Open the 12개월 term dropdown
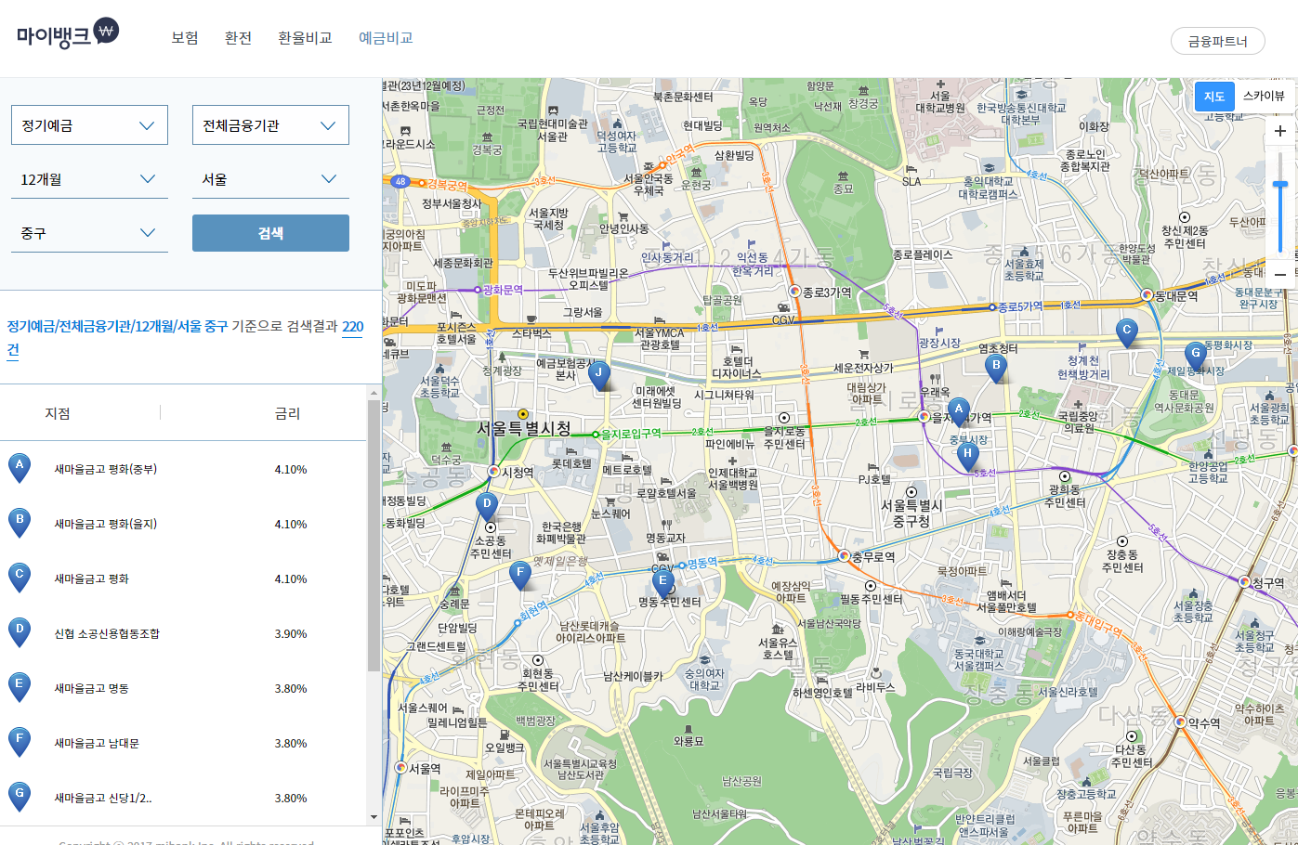The height and width of the screenshot is (845, 1298). coord(89,179)
